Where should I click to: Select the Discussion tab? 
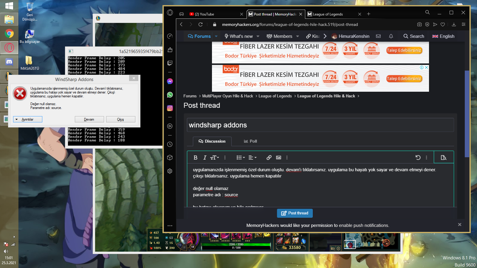(212, 141)
